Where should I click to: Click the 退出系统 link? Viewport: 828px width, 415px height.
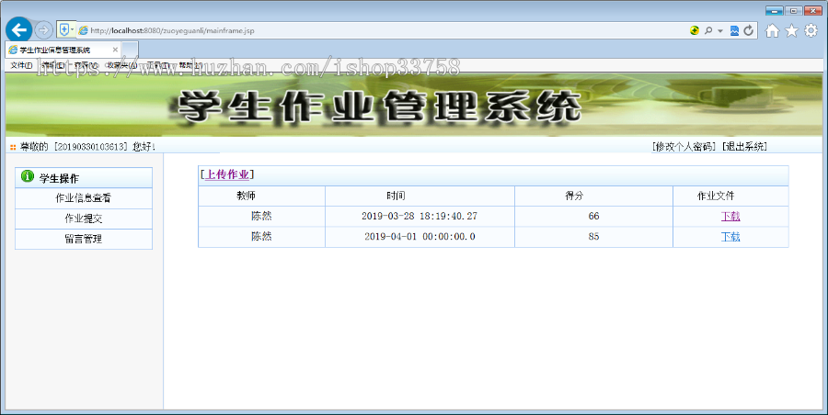pos(744,147)
